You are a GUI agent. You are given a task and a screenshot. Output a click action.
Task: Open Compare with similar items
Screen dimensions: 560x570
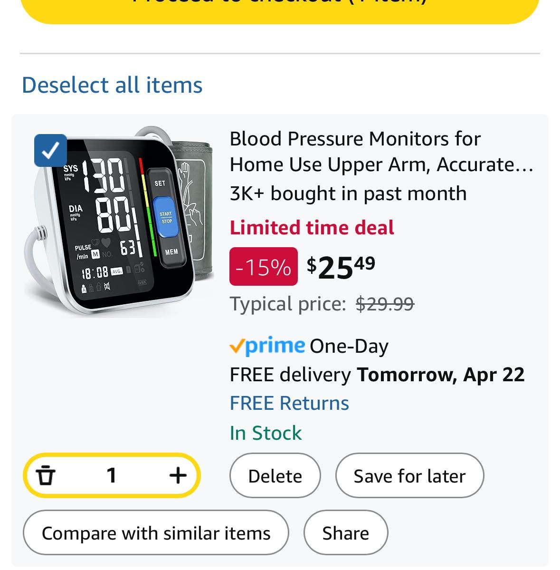[x=156, y=532]
